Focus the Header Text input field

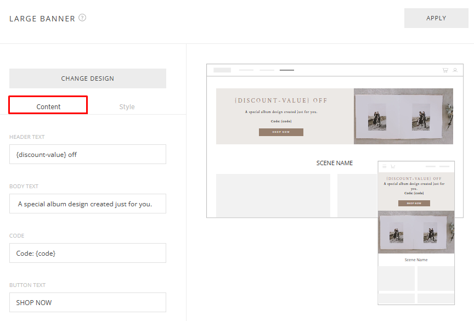(x=88, y=154)
